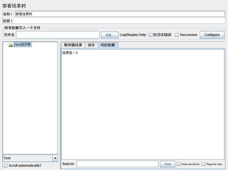228x170 pixels.
Task: Click the 浏览... browse button
Action: tap(110, 35)
